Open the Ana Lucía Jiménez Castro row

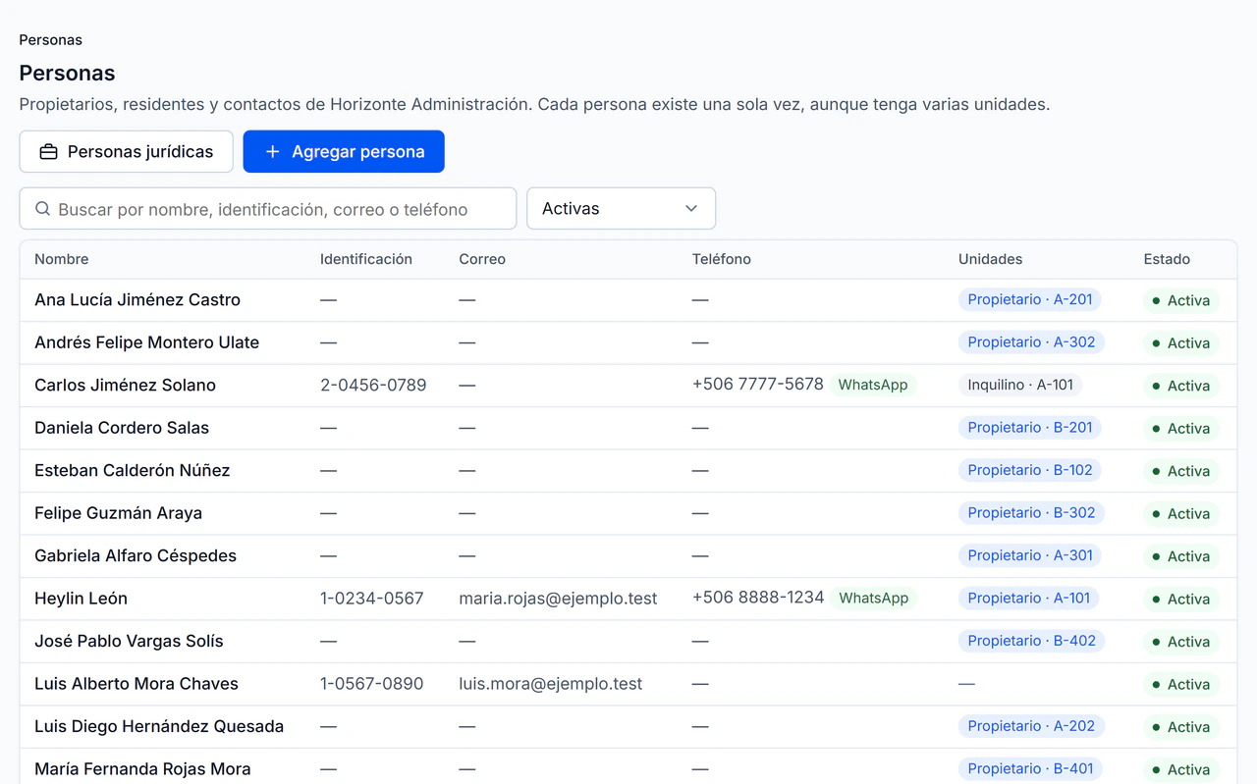[x=628, y=300]
